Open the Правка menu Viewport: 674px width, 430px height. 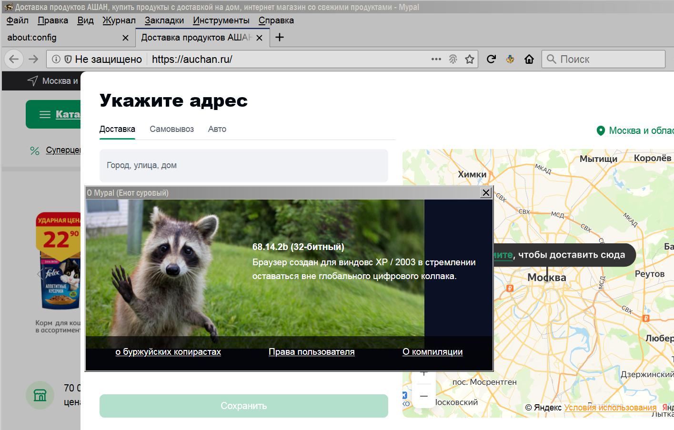pyautogui.click(x=53, y=20)
